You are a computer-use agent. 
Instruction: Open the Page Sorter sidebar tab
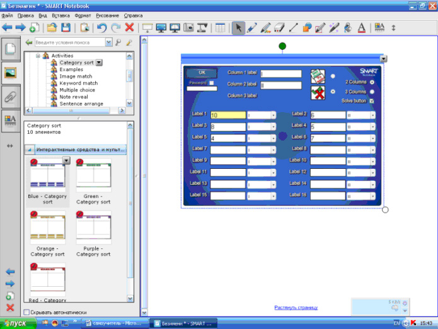10,49
